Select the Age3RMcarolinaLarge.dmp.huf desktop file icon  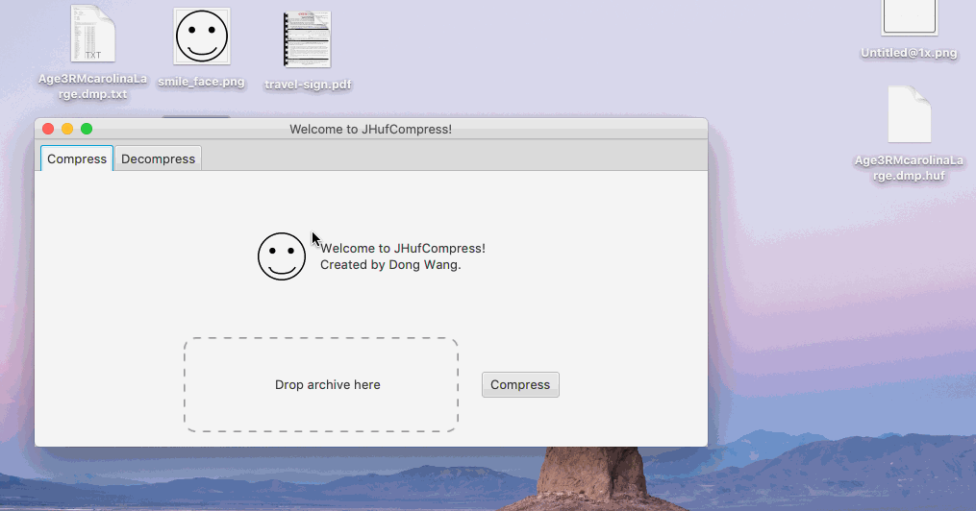pyautogui.click(x=910, y=114)
